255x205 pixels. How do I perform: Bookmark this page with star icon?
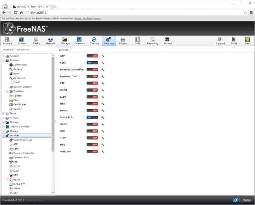(245, 12)
